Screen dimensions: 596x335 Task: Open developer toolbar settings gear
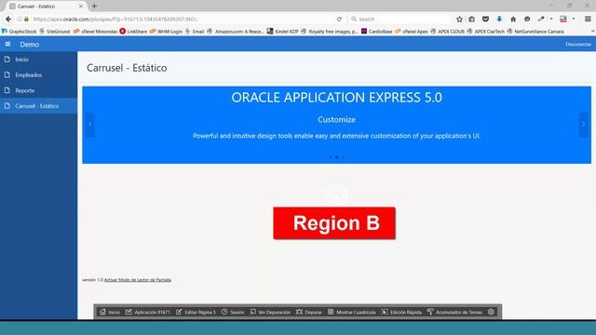click(x=491, y=312)
